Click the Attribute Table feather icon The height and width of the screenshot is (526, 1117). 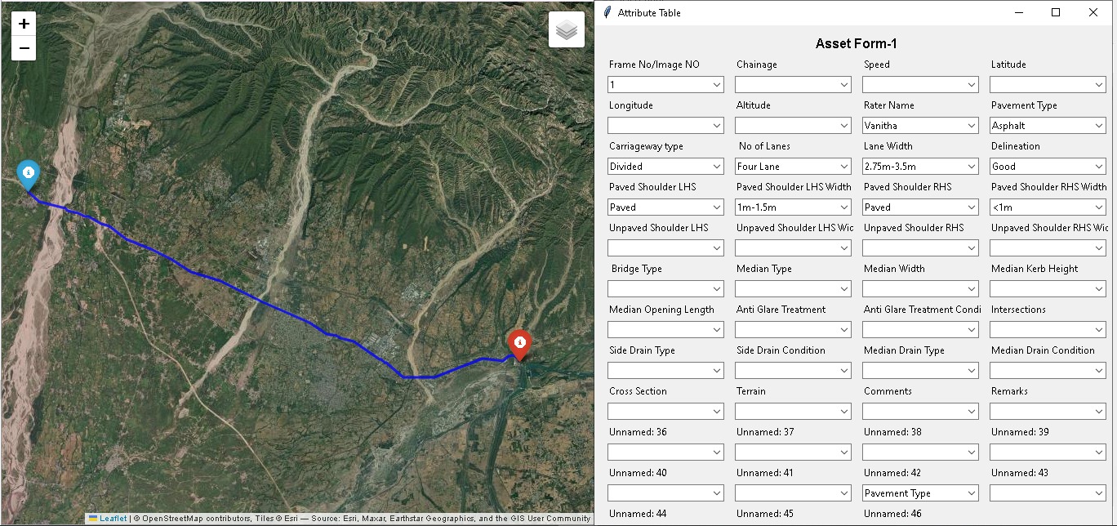point(607,12)
